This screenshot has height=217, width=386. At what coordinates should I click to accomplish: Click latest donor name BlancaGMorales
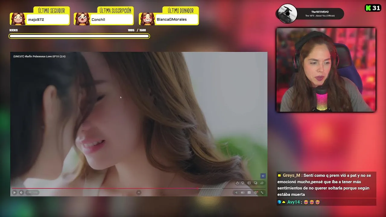[172, 20]
